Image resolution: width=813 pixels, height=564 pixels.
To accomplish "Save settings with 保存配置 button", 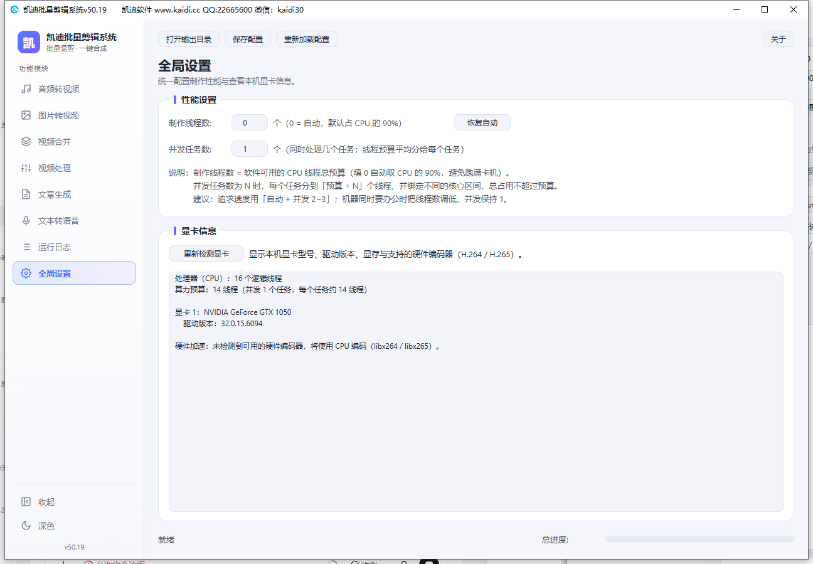I will pyautogui.click(x=248, y=39).
